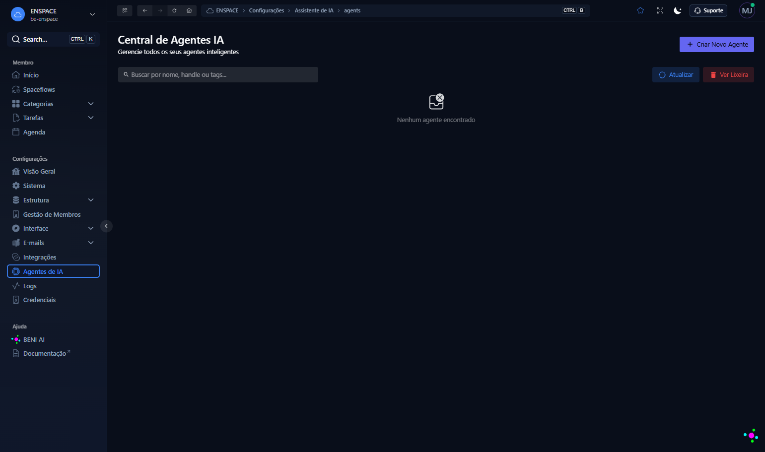The height and width of the screenshot is (452, 765).
Task: Open the BENI AI floating assistant icon
Action: coord(751,436)
